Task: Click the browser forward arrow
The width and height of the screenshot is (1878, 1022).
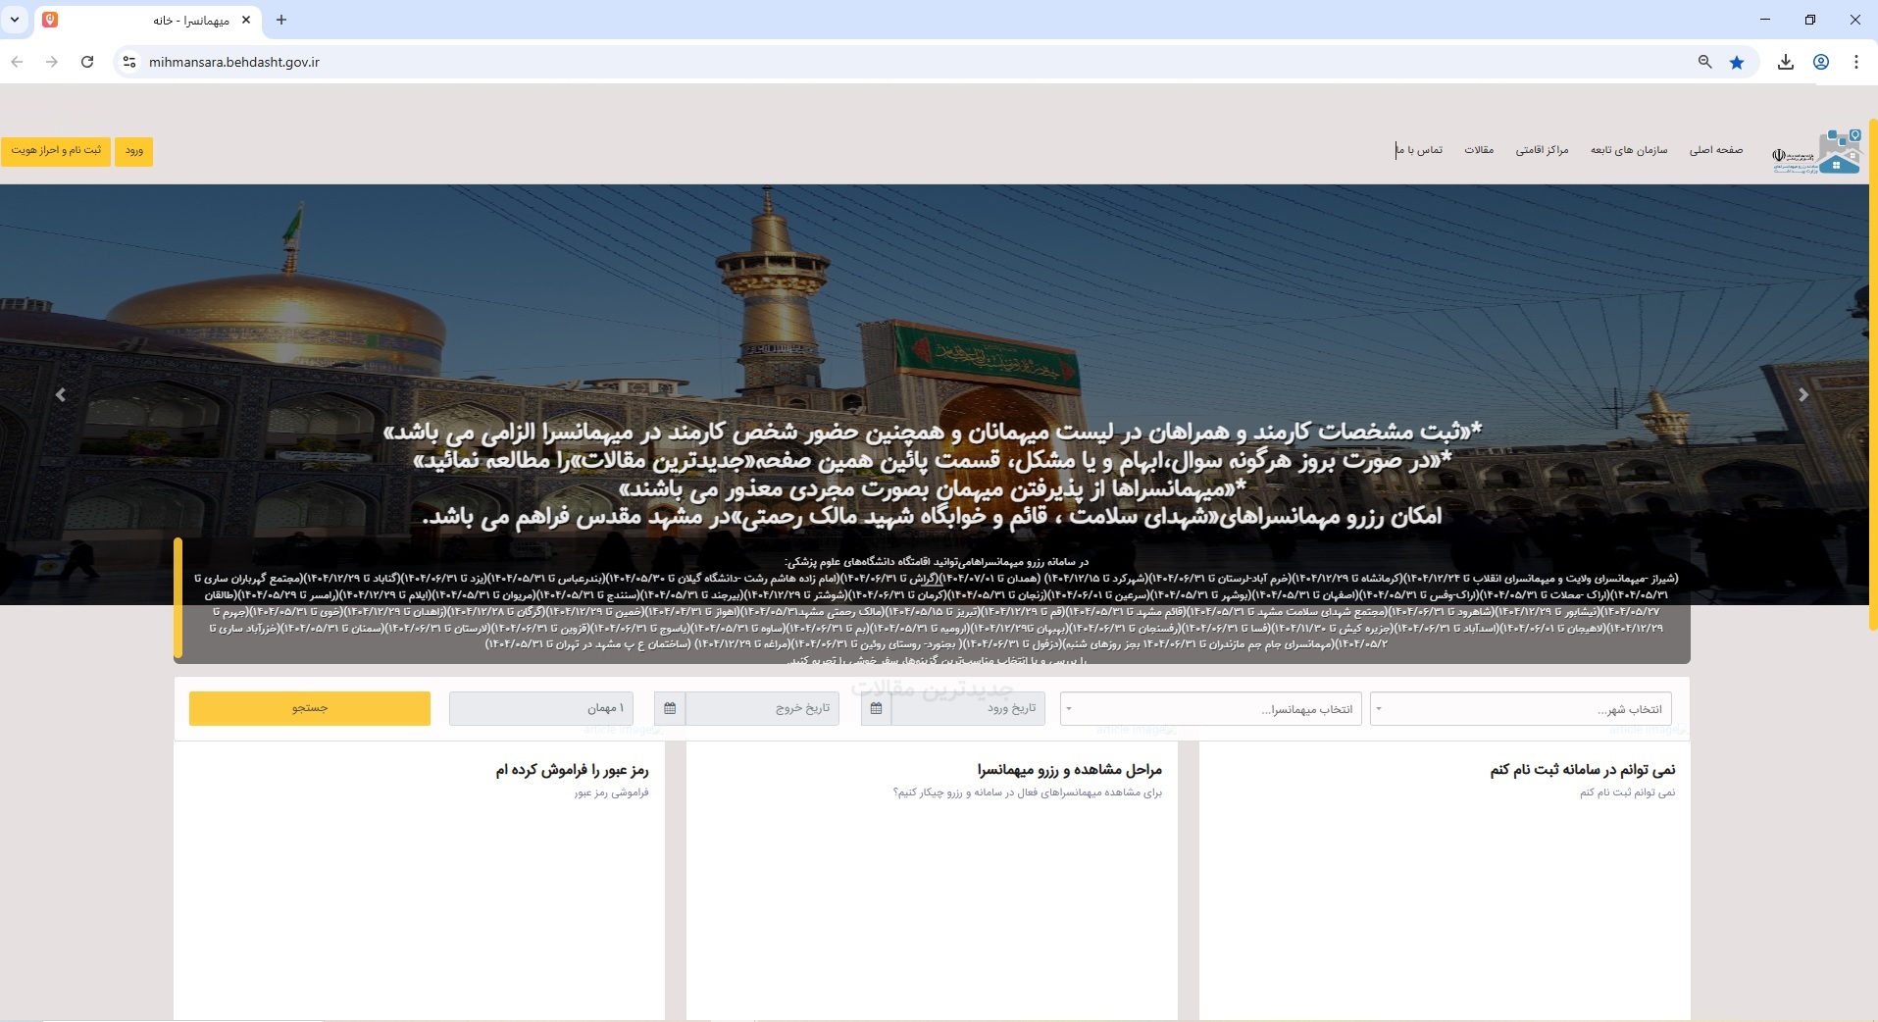Action: click(52, 62)
